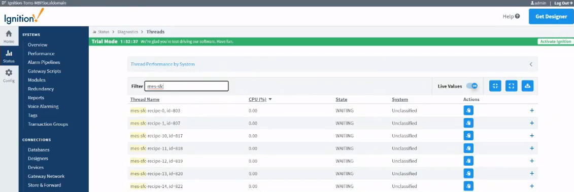Click action icon for mes-sfc-recipe-1 row
The width and height of the screenshot is (574, 192).
coord(468,123)
